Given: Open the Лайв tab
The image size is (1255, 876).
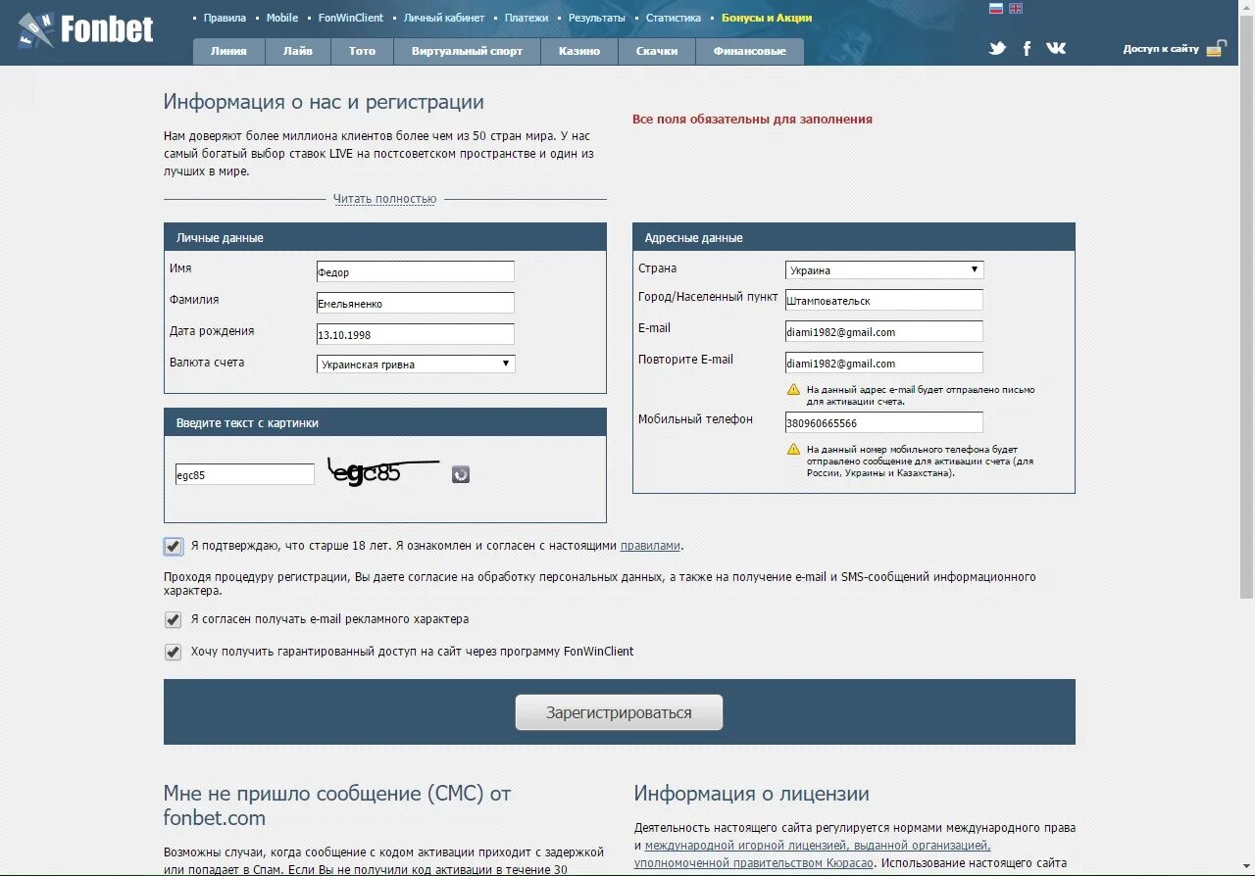Looking at the screenshot, I should pyautogui.click(x=298, y=51).
